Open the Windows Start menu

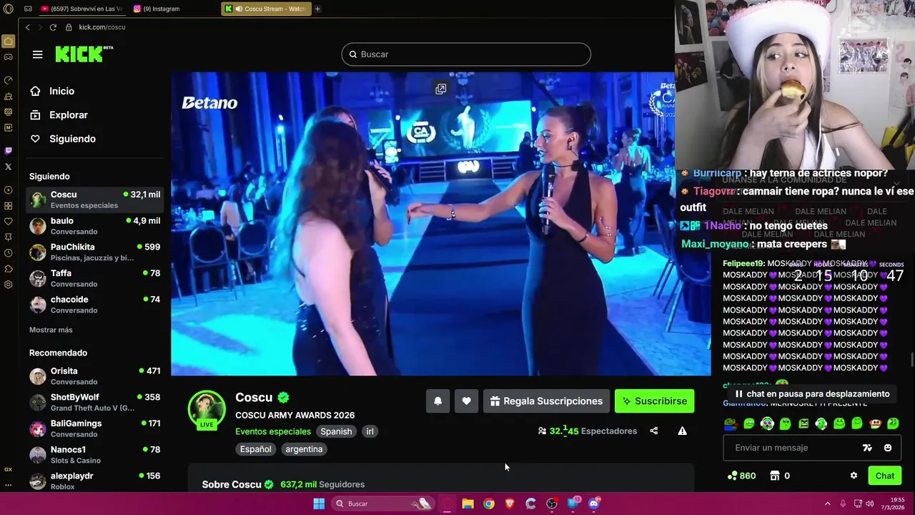[319, 504]
